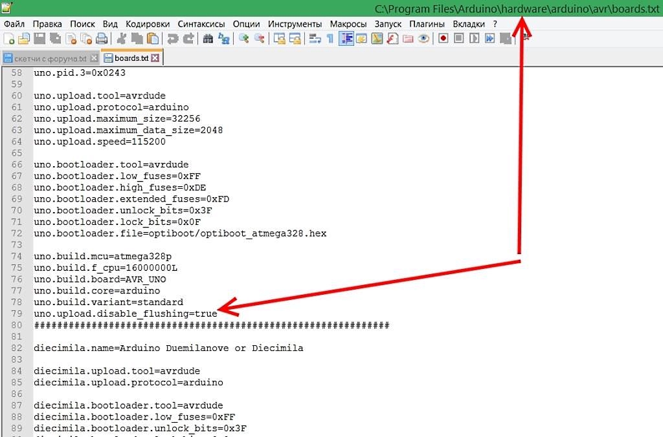Screen dimensions: 663x437
Task: Switch to the скетчи с форума.txt tab
Action: tap(46, 58)
